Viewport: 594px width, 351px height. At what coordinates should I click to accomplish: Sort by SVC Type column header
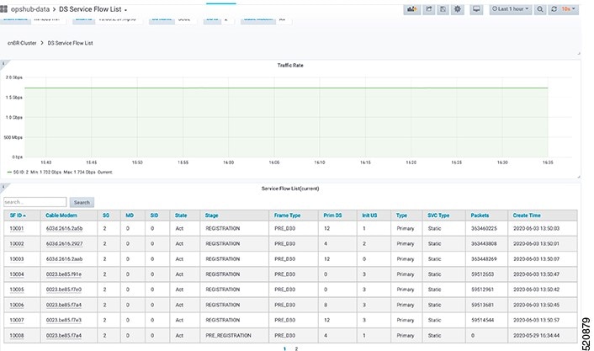438,215
